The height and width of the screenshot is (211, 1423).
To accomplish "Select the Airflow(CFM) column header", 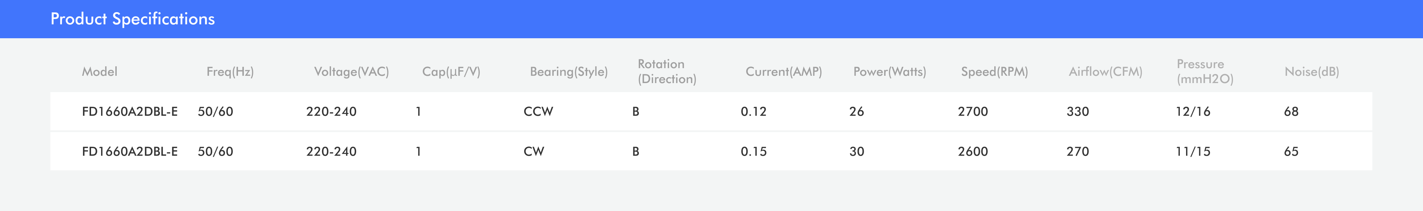I will [x=1105, y=72].
